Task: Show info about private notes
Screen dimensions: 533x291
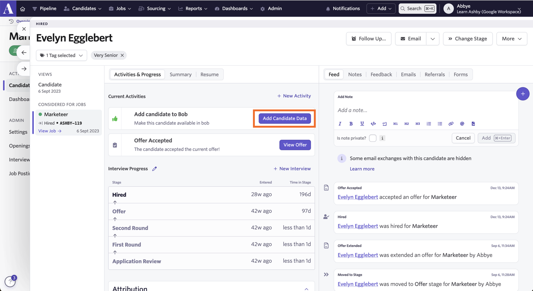Action: 382,138
